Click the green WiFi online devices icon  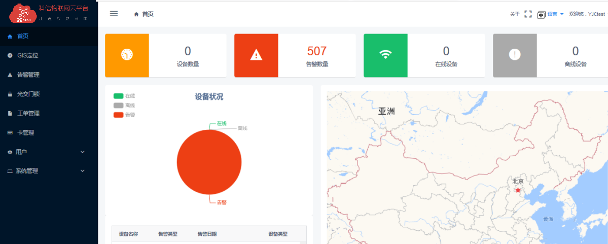(x=385, y=55)
